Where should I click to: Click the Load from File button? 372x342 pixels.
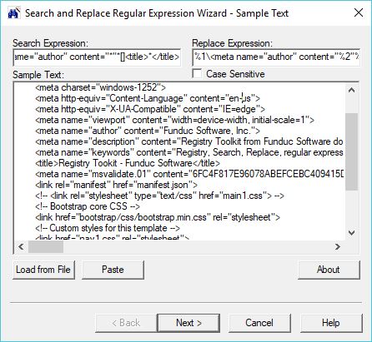[43, 270]
